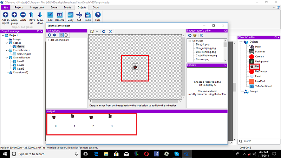
Task: Select Level1 external layout
Action: click(x=21, y=61)
